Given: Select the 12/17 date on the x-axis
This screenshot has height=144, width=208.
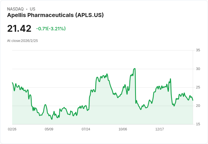Looking at the screenshot, I should point(160,129).
